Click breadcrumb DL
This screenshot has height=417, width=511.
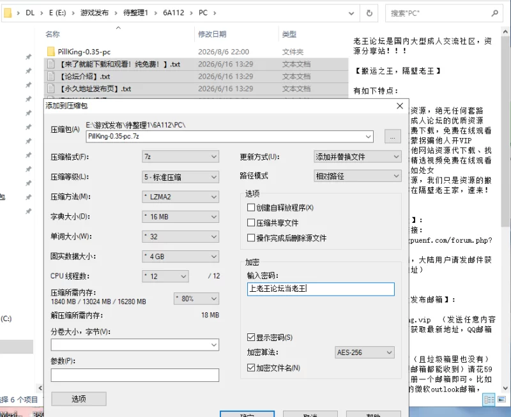[30, 13]
